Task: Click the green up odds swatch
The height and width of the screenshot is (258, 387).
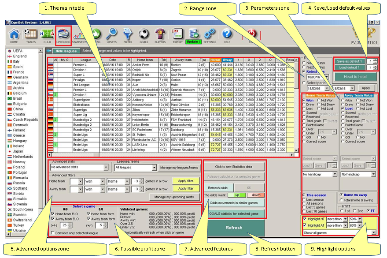Action: 237,195
